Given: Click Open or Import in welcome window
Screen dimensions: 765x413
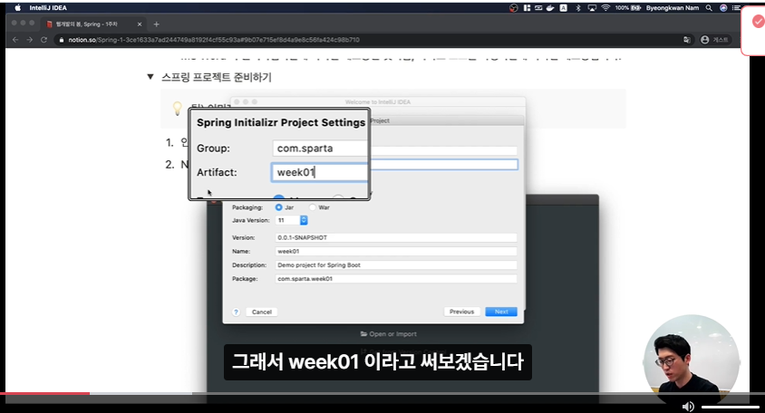Looking at the screenshot, I should coord(388,334).
